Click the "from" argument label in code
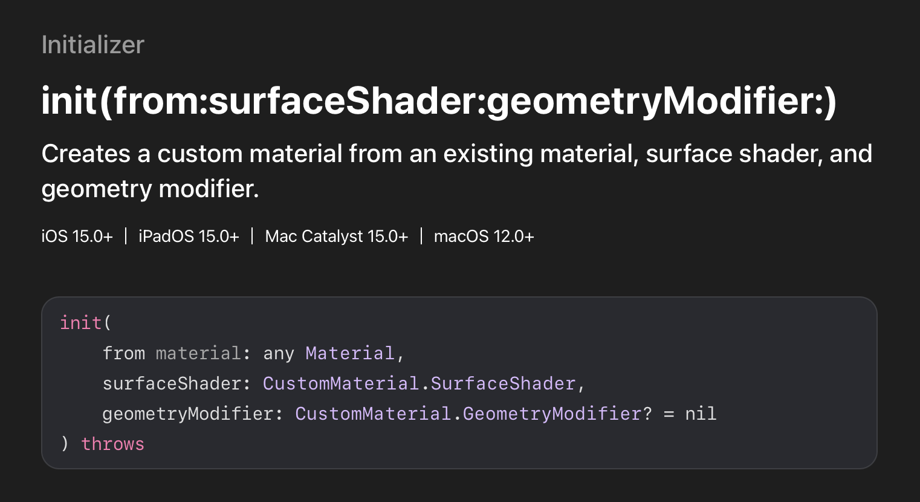 coord(123,353)
